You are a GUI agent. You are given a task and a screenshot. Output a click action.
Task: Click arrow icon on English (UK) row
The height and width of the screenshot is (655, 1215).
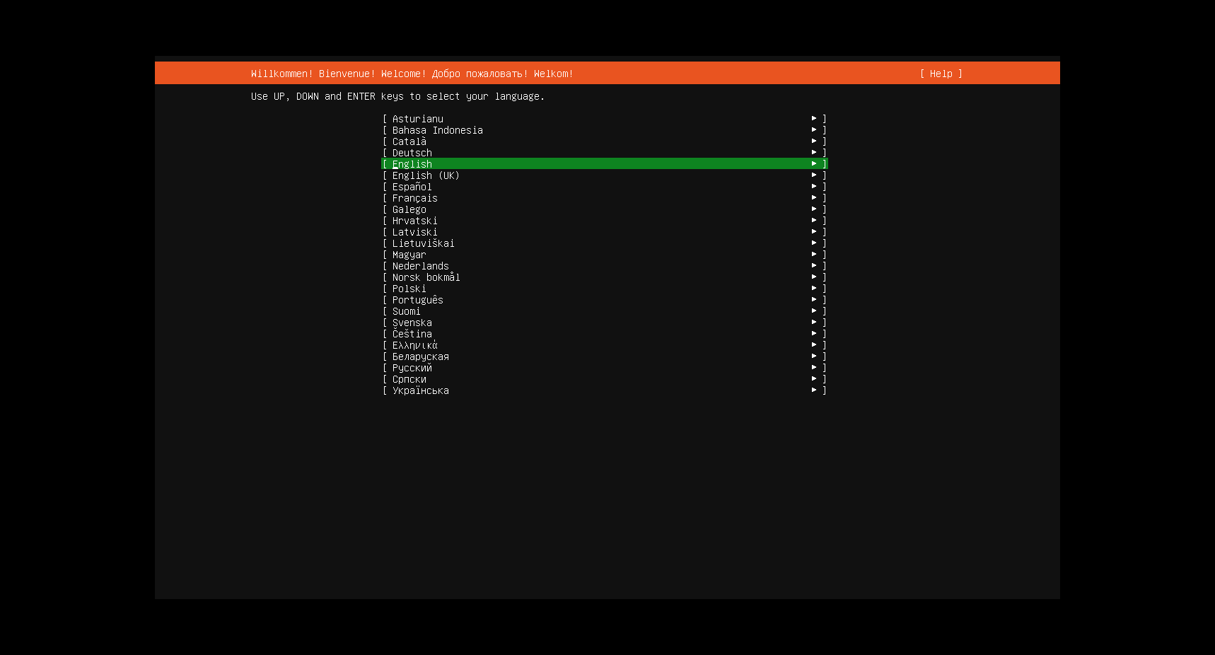(814, 175)
